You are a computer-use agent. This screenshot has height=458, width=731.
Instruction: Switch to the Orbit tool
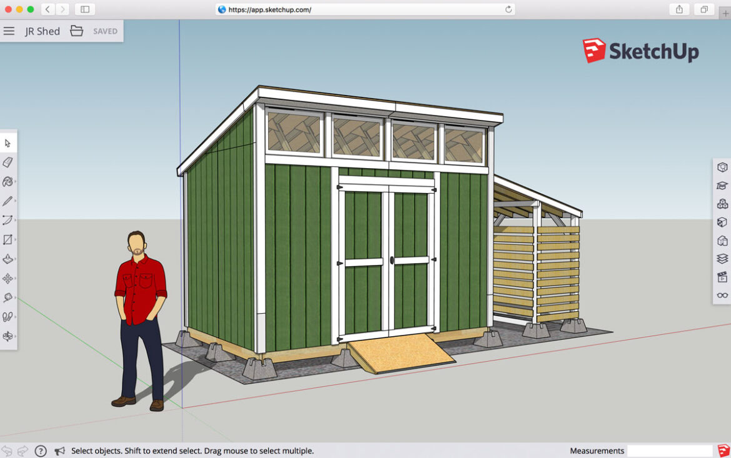click(x=8, y=336)
